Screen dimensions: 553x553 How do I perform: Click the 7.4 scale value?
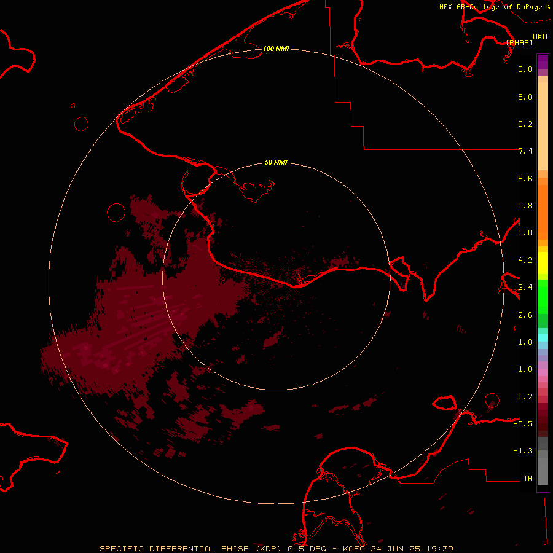pos(525,151)
